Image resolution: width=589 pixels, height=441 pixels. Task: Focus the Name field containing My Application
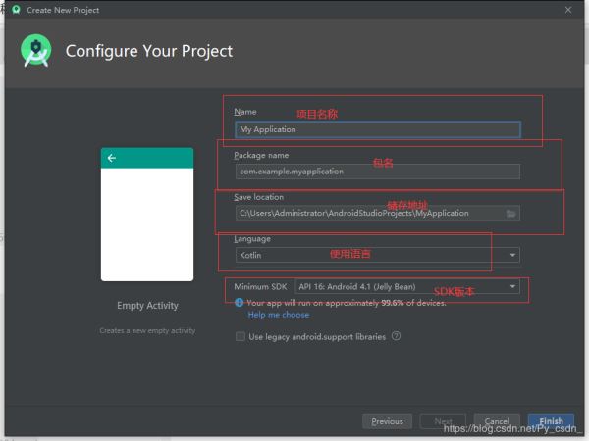(x=377, y=128)
